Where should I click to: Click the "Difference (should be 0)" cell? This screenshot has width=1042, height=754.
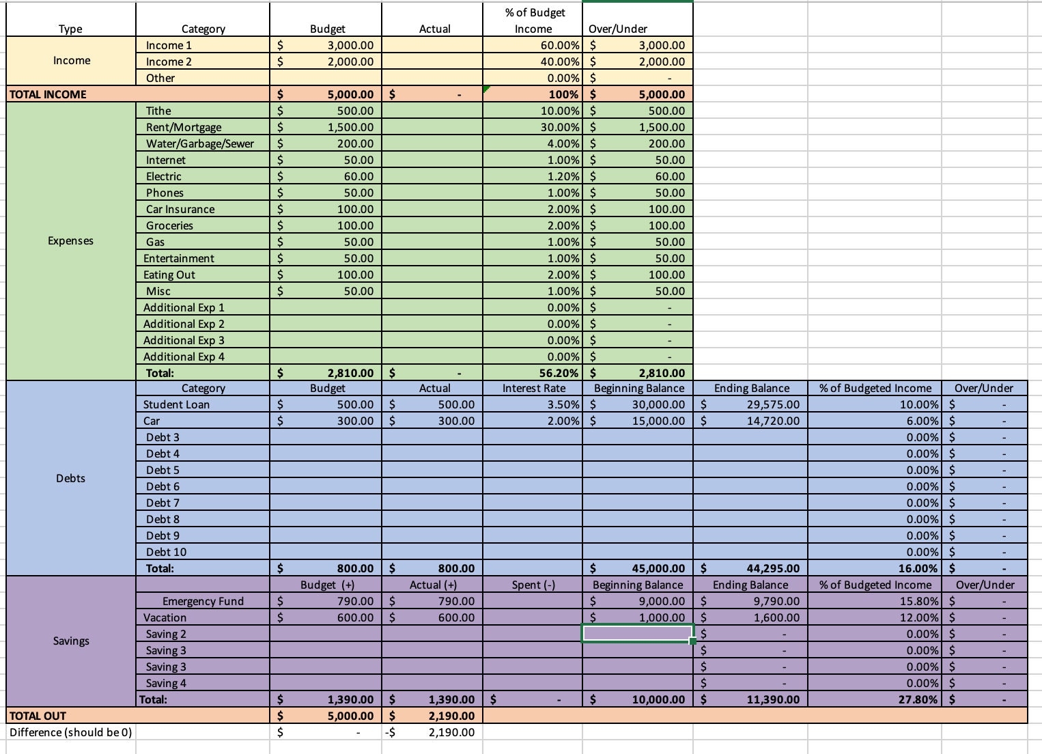[71, 732]
